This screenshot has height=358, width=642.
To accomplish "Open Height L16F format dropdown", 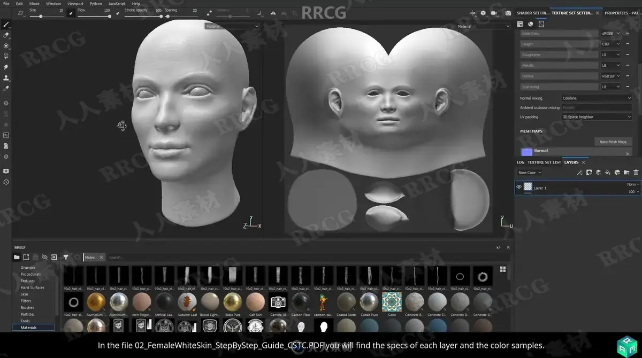I will coord(611,44).
